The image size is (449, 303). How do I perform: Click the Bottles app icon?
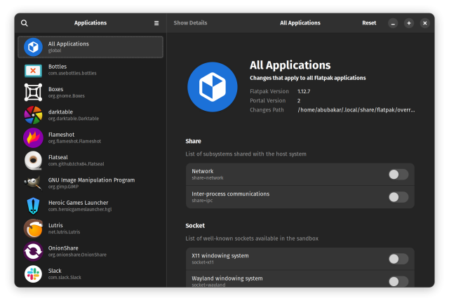(33, 70)
